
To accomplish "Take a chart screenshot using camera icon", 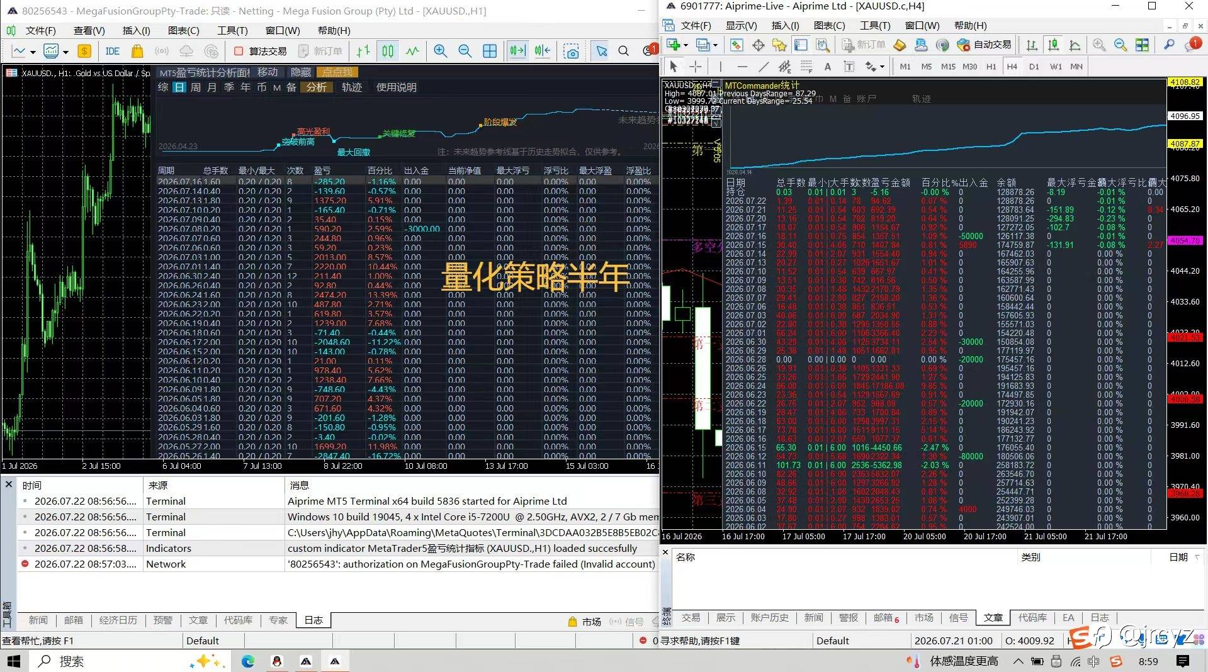I will pyautogui.click(x=572, y=51).
